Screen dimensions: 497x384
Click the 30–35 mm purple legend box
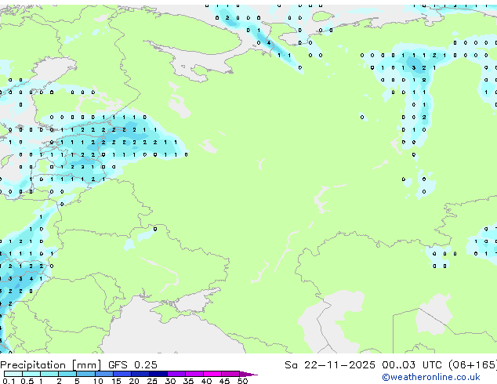(x=176, y=374)
